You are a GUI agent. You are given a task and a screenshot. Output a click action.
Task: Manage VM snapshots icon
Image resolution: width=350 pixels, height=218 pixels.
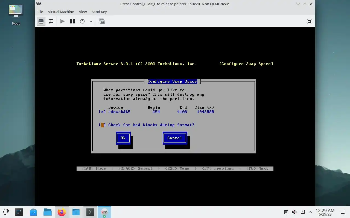pos(102,21)
